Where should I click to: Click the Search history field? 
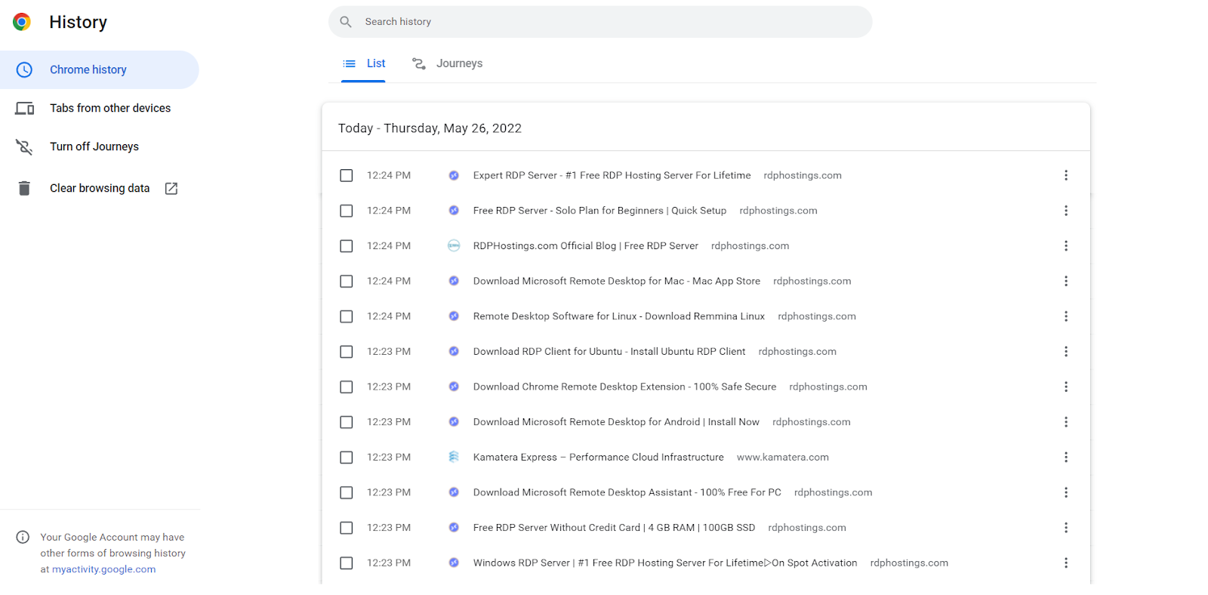coord(600,22)
